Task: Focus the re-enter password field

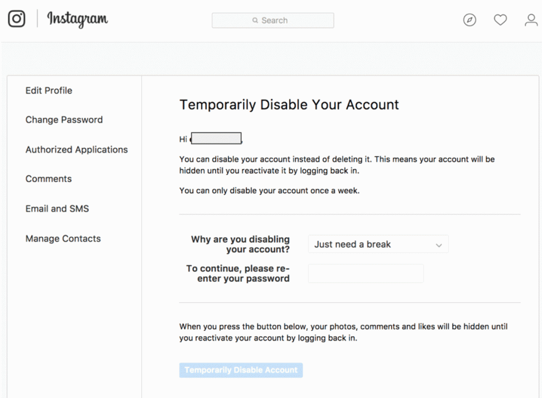Action: click(x=366, y=274)
